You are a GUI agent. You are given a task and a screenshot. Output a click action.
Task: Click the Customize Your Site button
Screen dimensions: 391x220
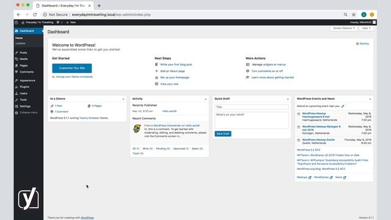point(72,68)
